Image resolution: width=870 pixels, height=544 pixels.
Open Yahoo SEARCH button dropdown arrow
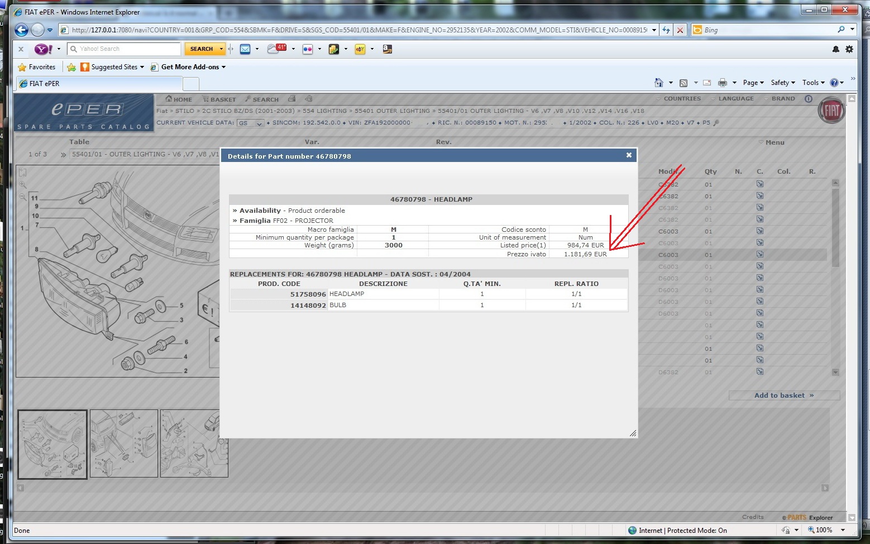pos(221,49)
